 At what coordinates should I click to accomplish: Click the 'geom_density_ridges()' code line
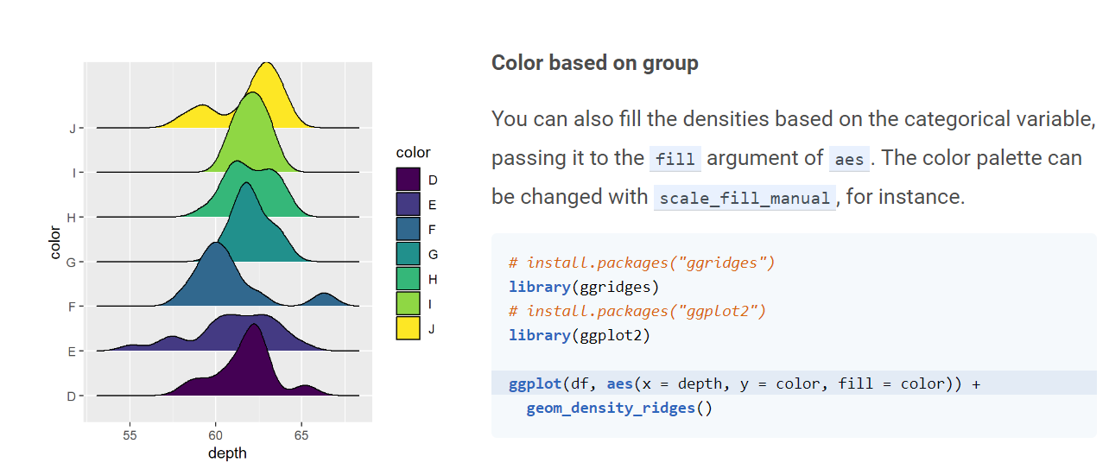click(x=619, y=408)
